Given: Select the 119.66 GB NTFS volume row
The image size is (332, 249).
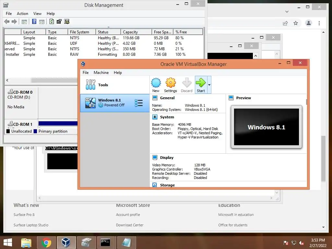Looking at the screenshot, I should (x=103, y=38).
